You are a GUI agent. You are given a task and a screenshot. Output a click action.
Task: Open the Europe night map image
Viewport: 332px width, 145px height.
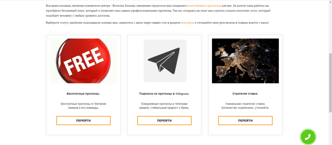[x=245, y=61]
